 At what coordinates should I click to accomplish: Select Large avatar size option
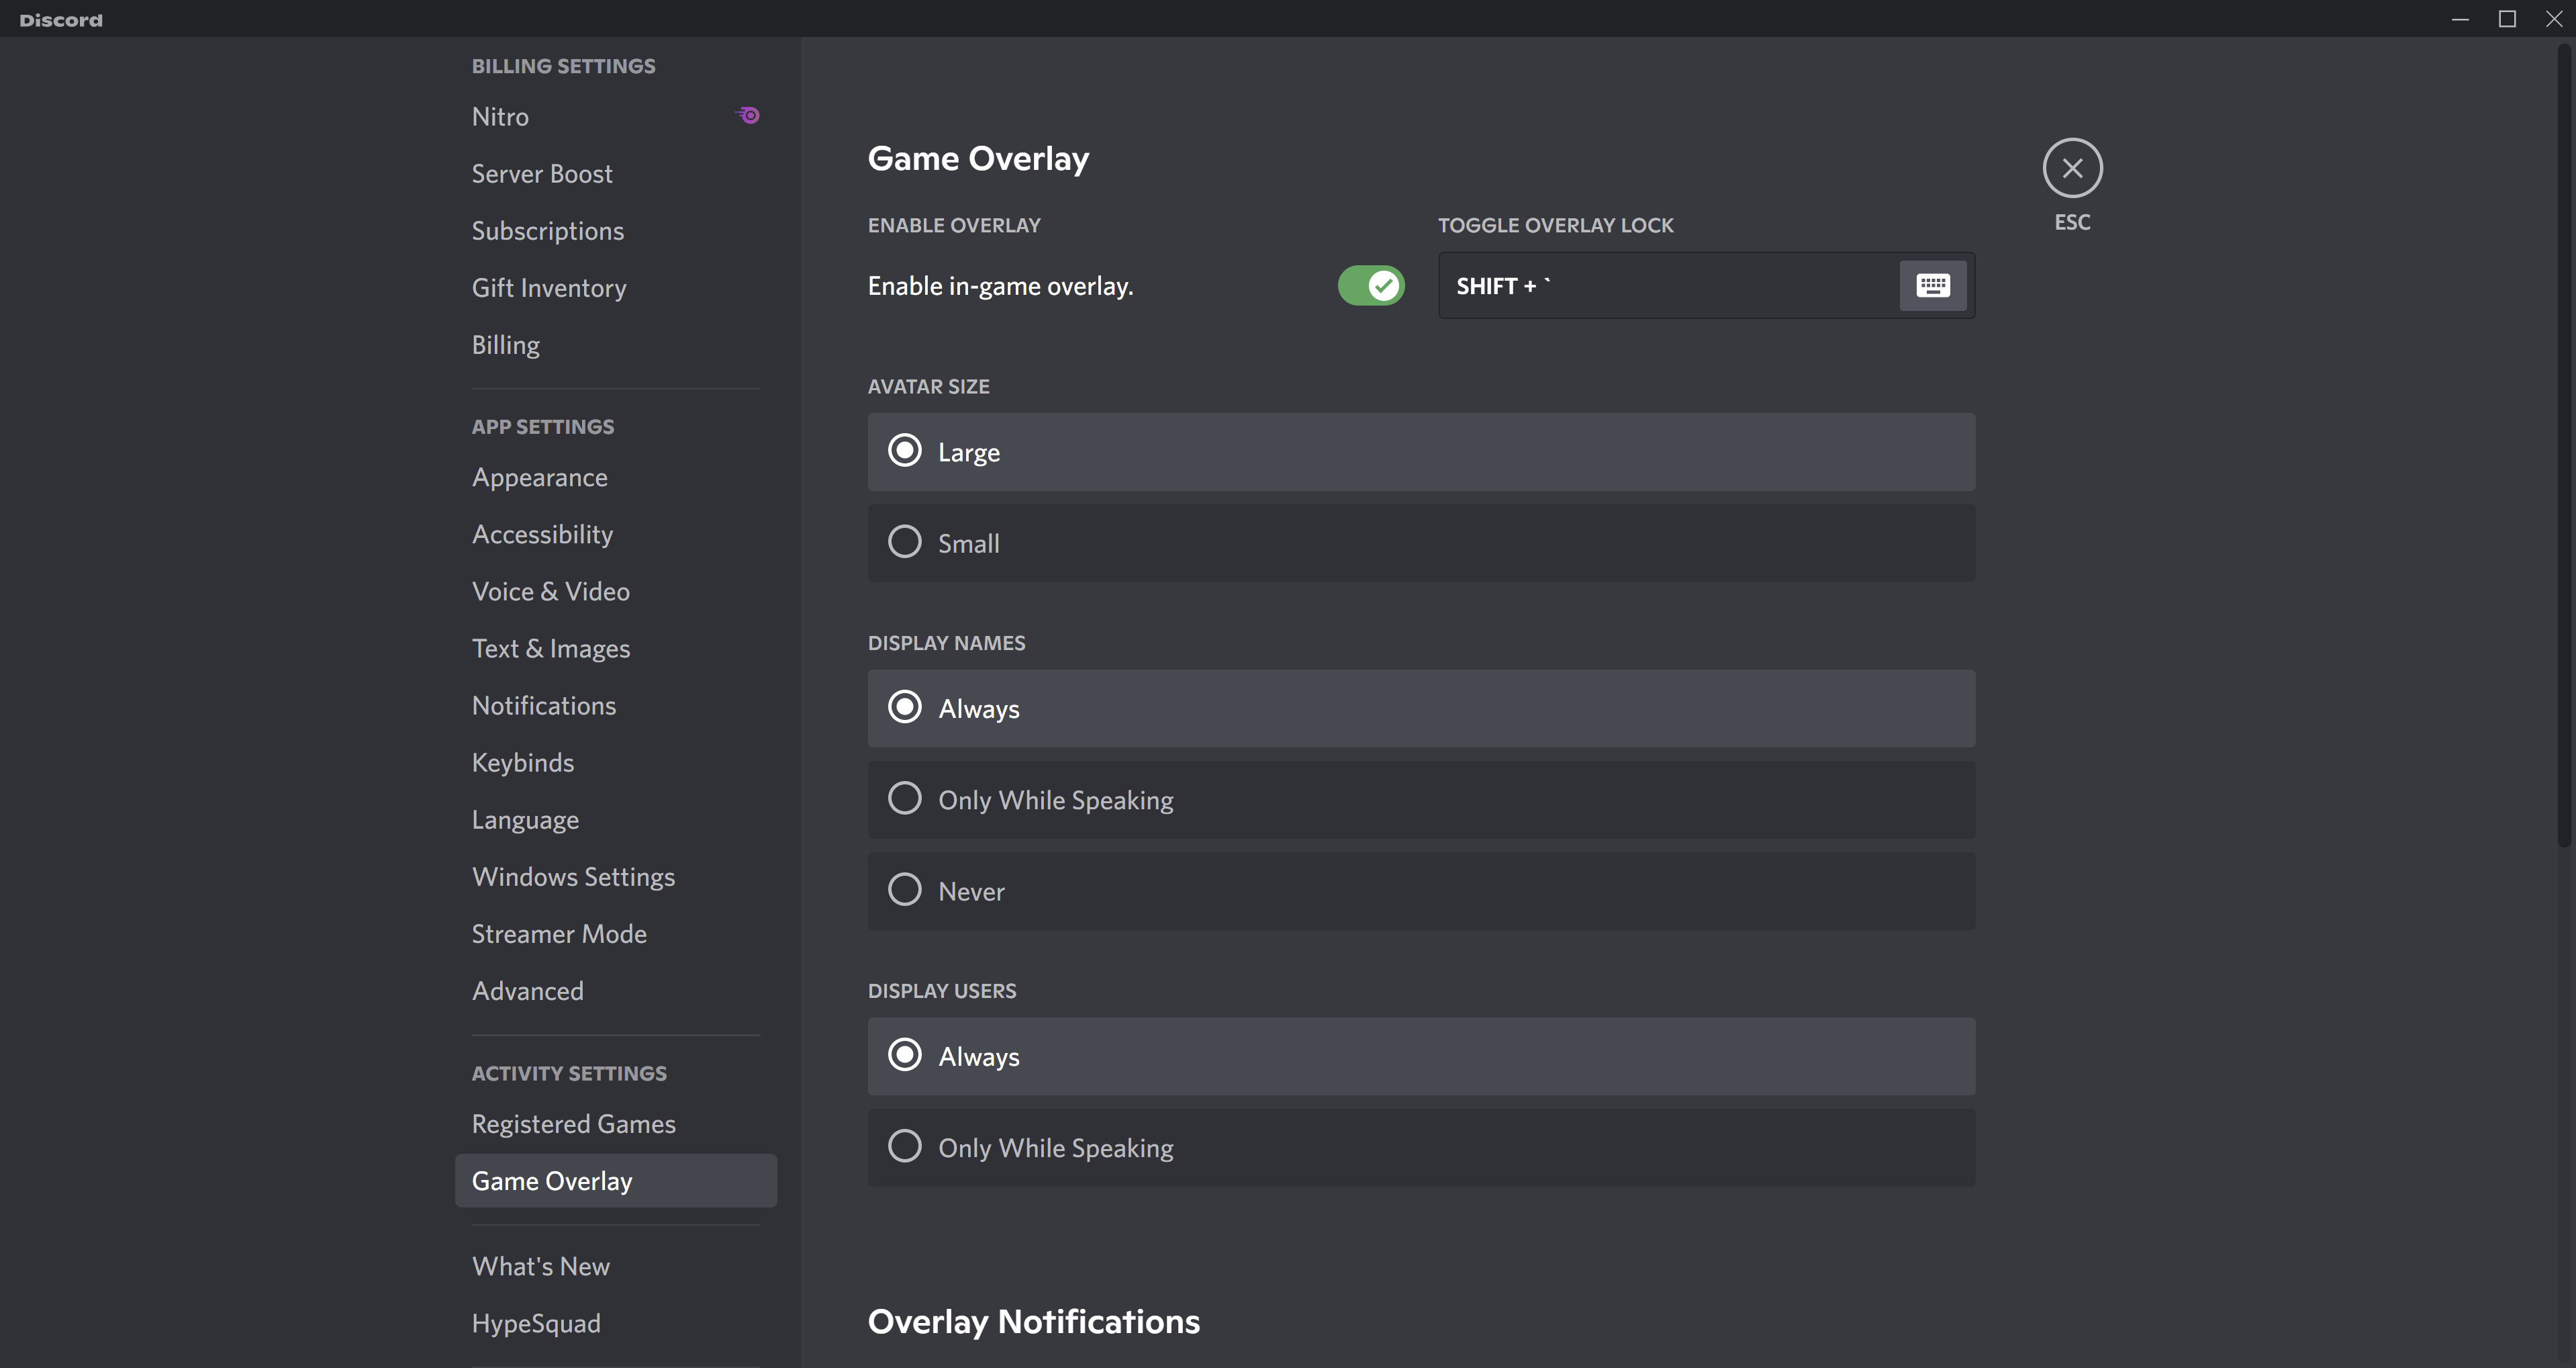[905, 451]
